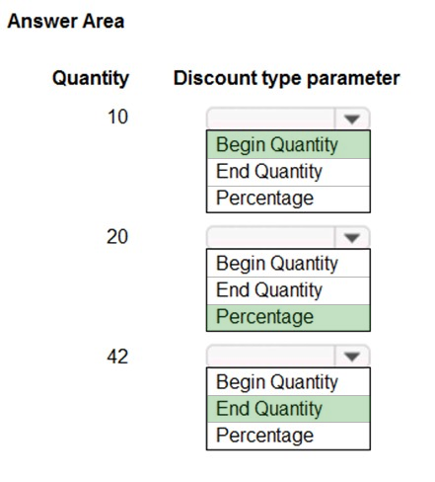
Task: Pick highlighted Percentage for quantity 20
Action: tap(288, 317)
